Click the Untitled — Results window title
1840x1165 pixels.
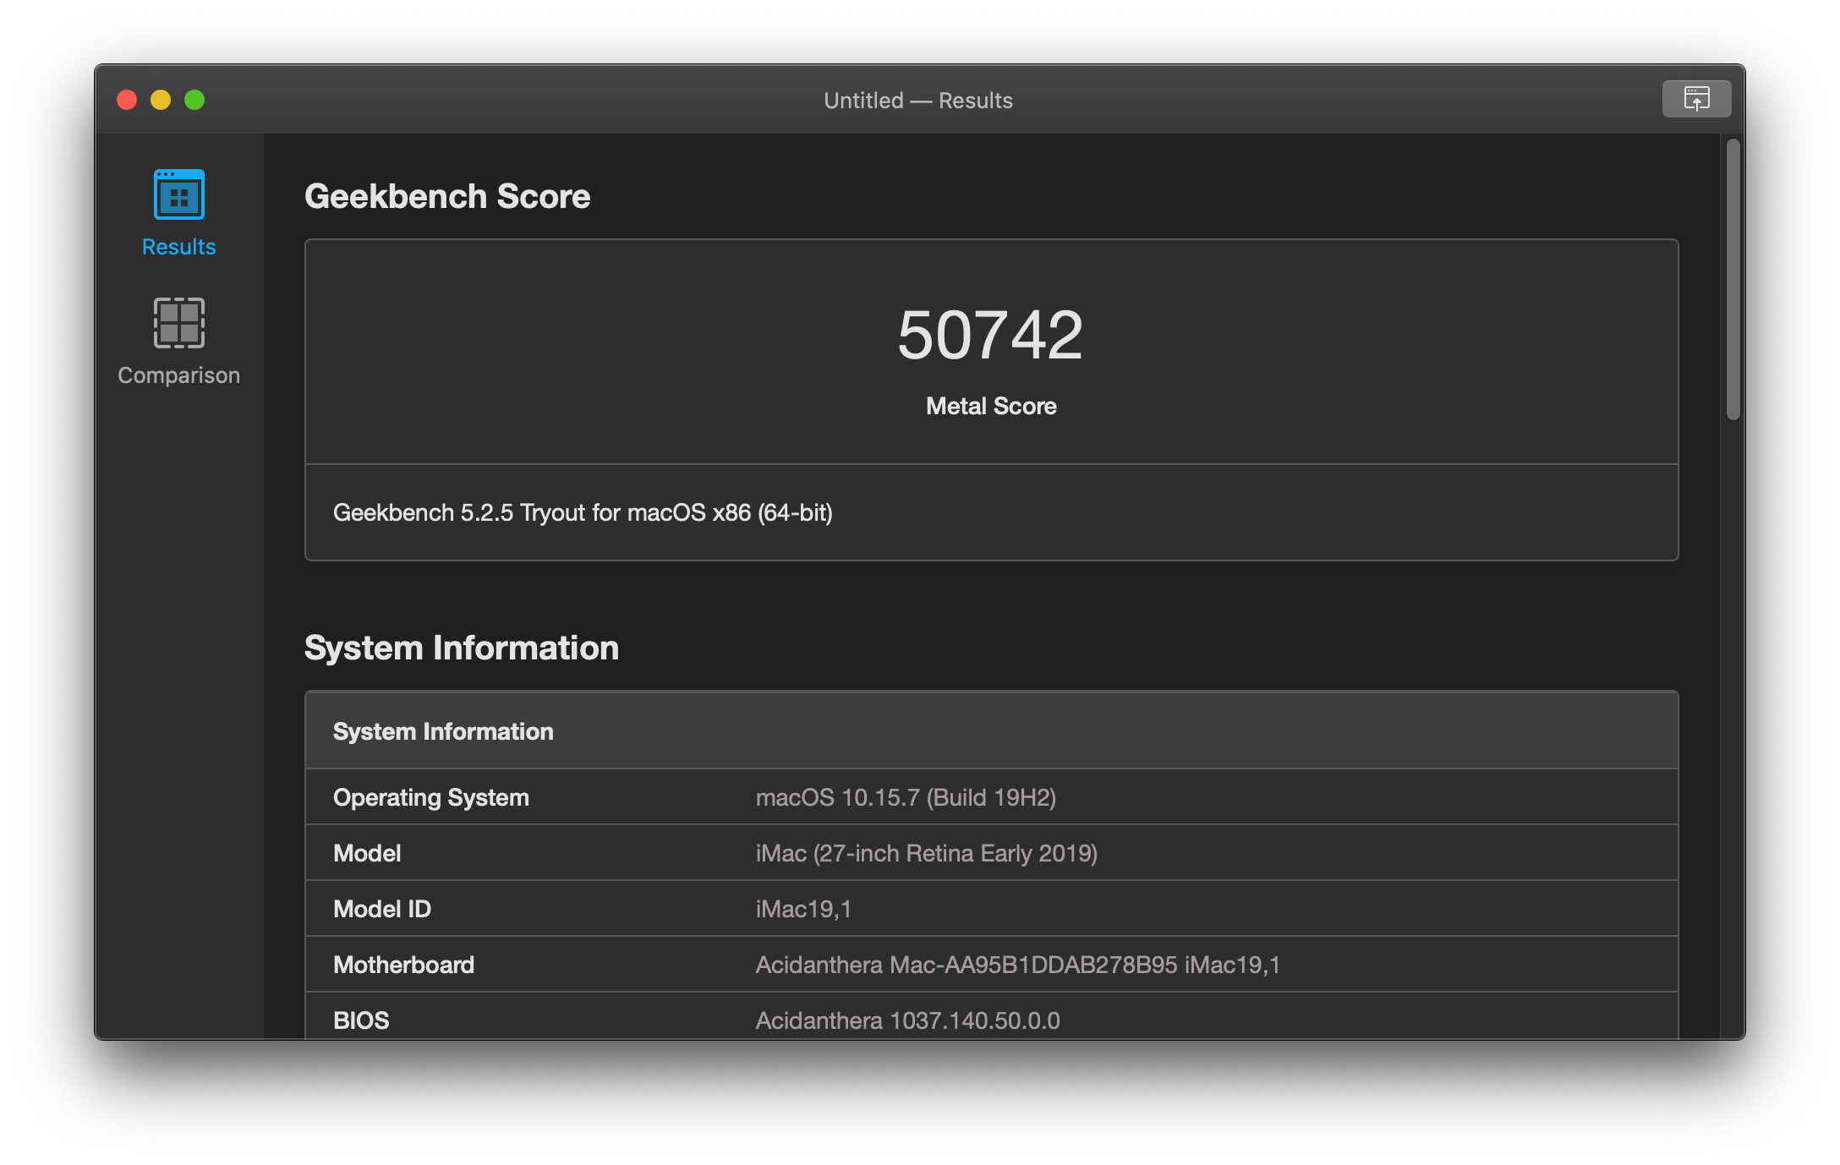tap(918, 100)
